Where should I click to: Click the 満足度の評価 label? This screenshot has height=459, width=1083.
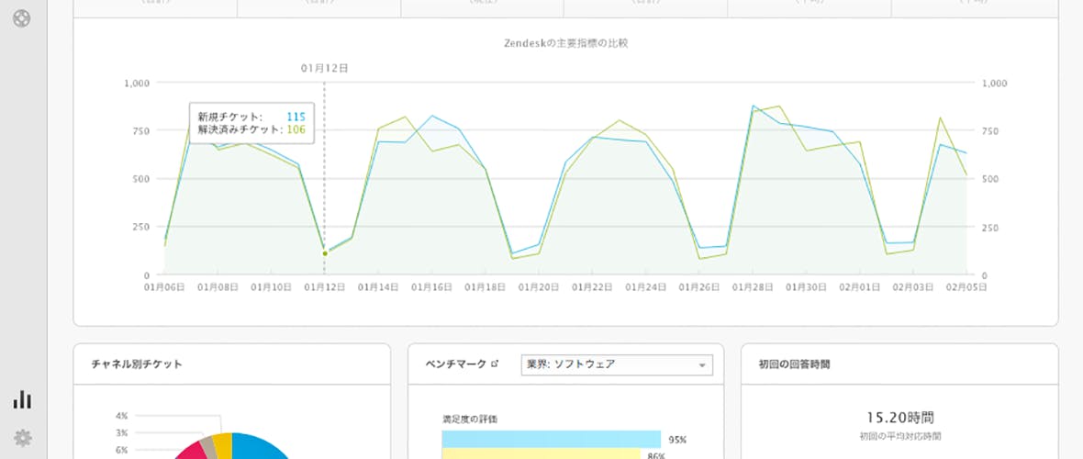[x=470, y=419]
